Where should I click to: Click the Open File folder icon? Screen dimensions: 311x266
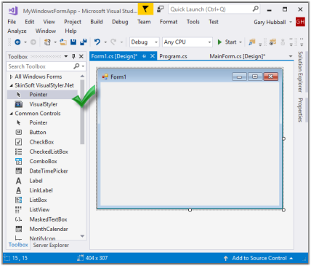tap(63, 42)
